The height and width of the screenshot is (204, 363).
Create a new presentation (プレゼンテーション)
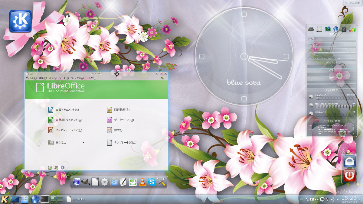click(x=65, y=130)
